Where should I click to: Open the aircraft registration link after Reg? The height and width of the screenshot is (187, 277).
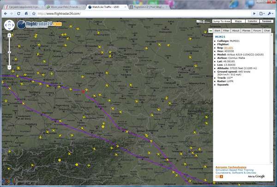(x=229, y=48)
